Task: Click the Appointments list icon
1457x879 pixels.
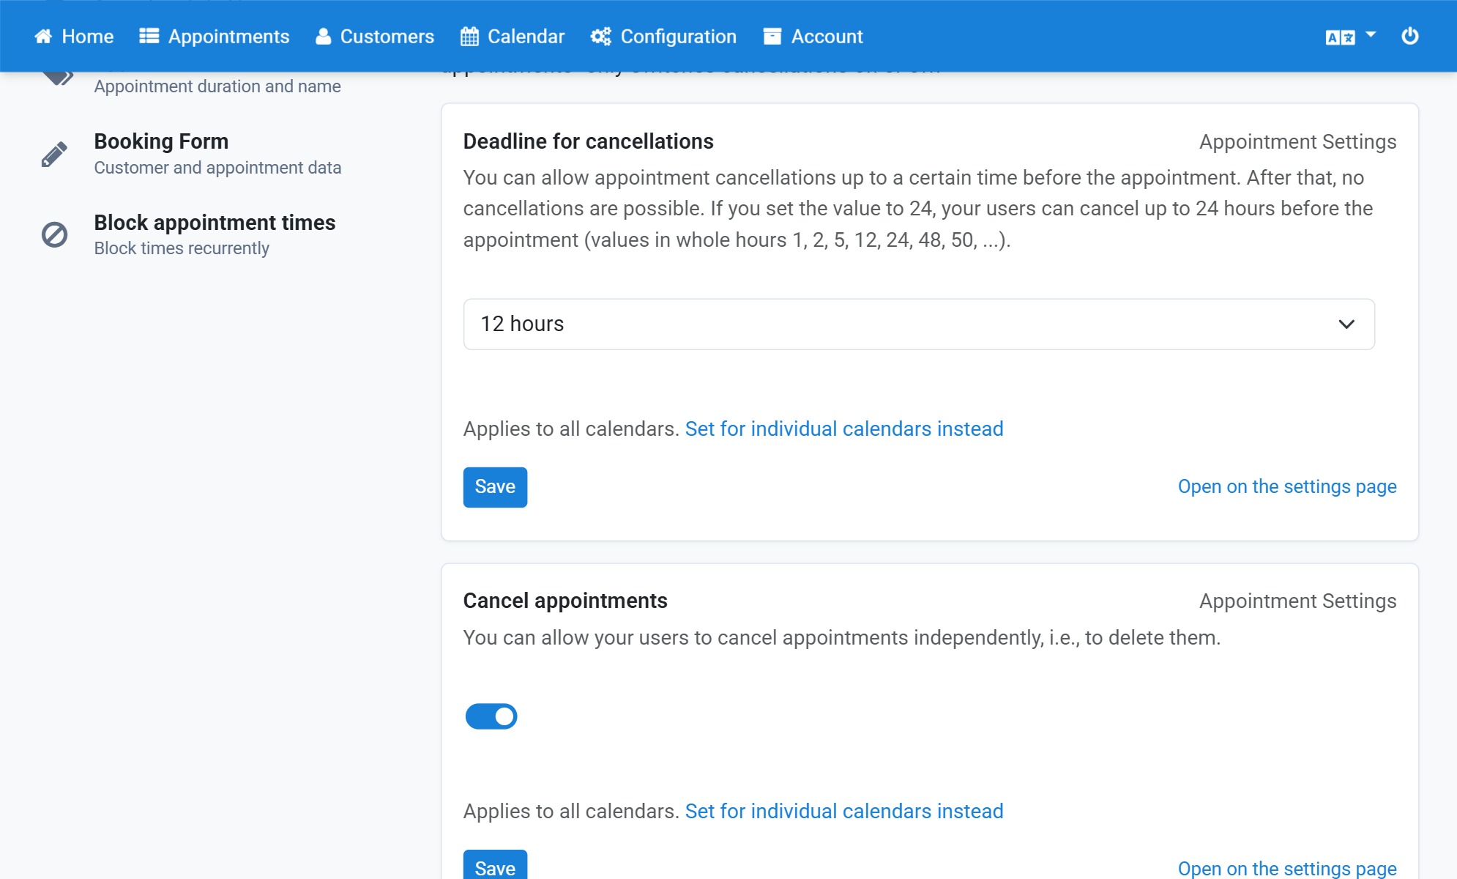Action: (149, 37)
